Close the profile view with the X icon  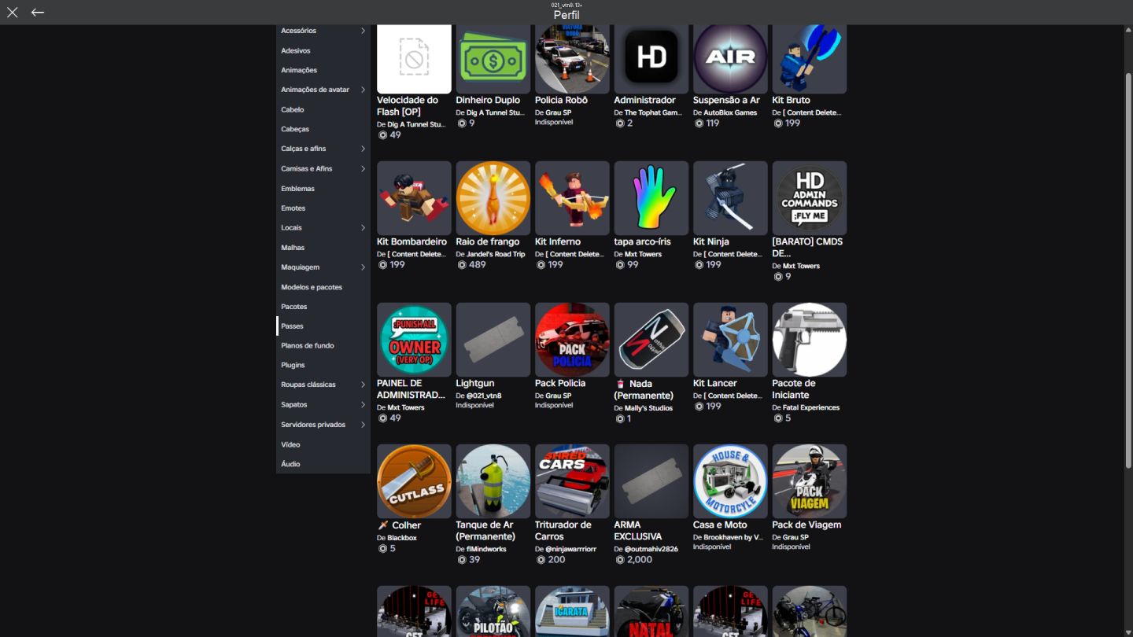[x=13, y=13]
